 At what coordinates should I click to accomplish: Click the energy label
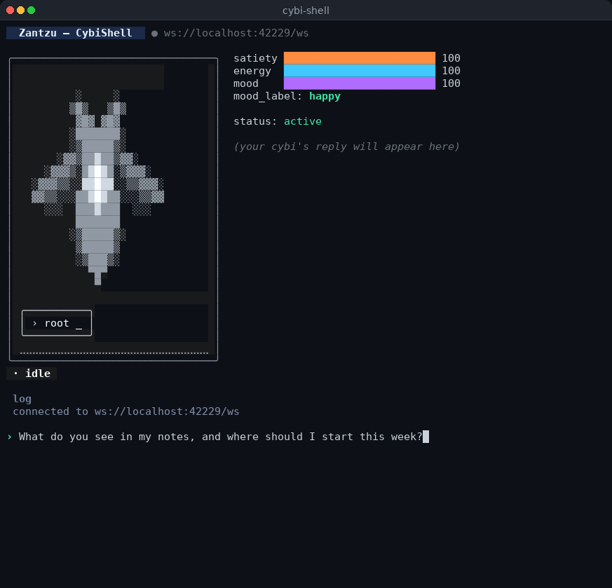point(252,71)
